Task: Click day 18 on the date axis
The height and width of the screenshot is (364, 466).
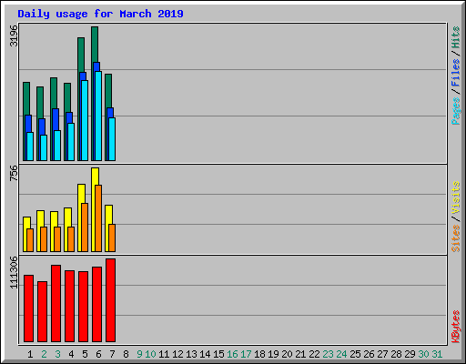Action: (x=259, y=354)
